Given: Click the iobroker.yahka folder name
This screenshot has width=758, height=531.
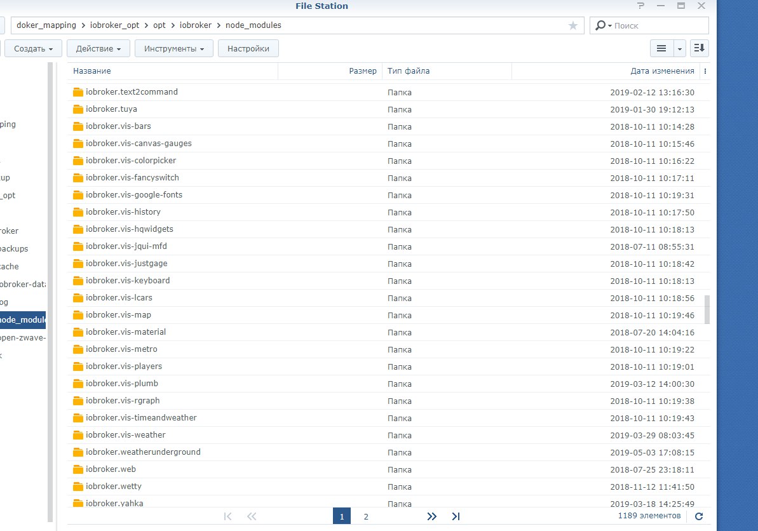Looking at the screenshot, I should (114, 504).
